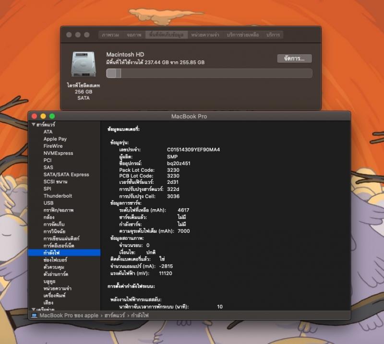Select PCI in the sidebar
384x344 pixels.
point(48,160)
